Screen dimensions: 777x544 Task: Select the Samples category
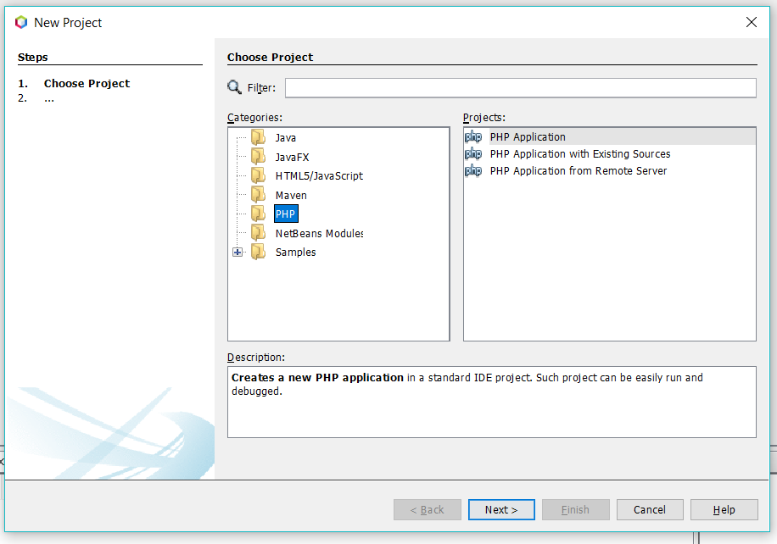295,252
